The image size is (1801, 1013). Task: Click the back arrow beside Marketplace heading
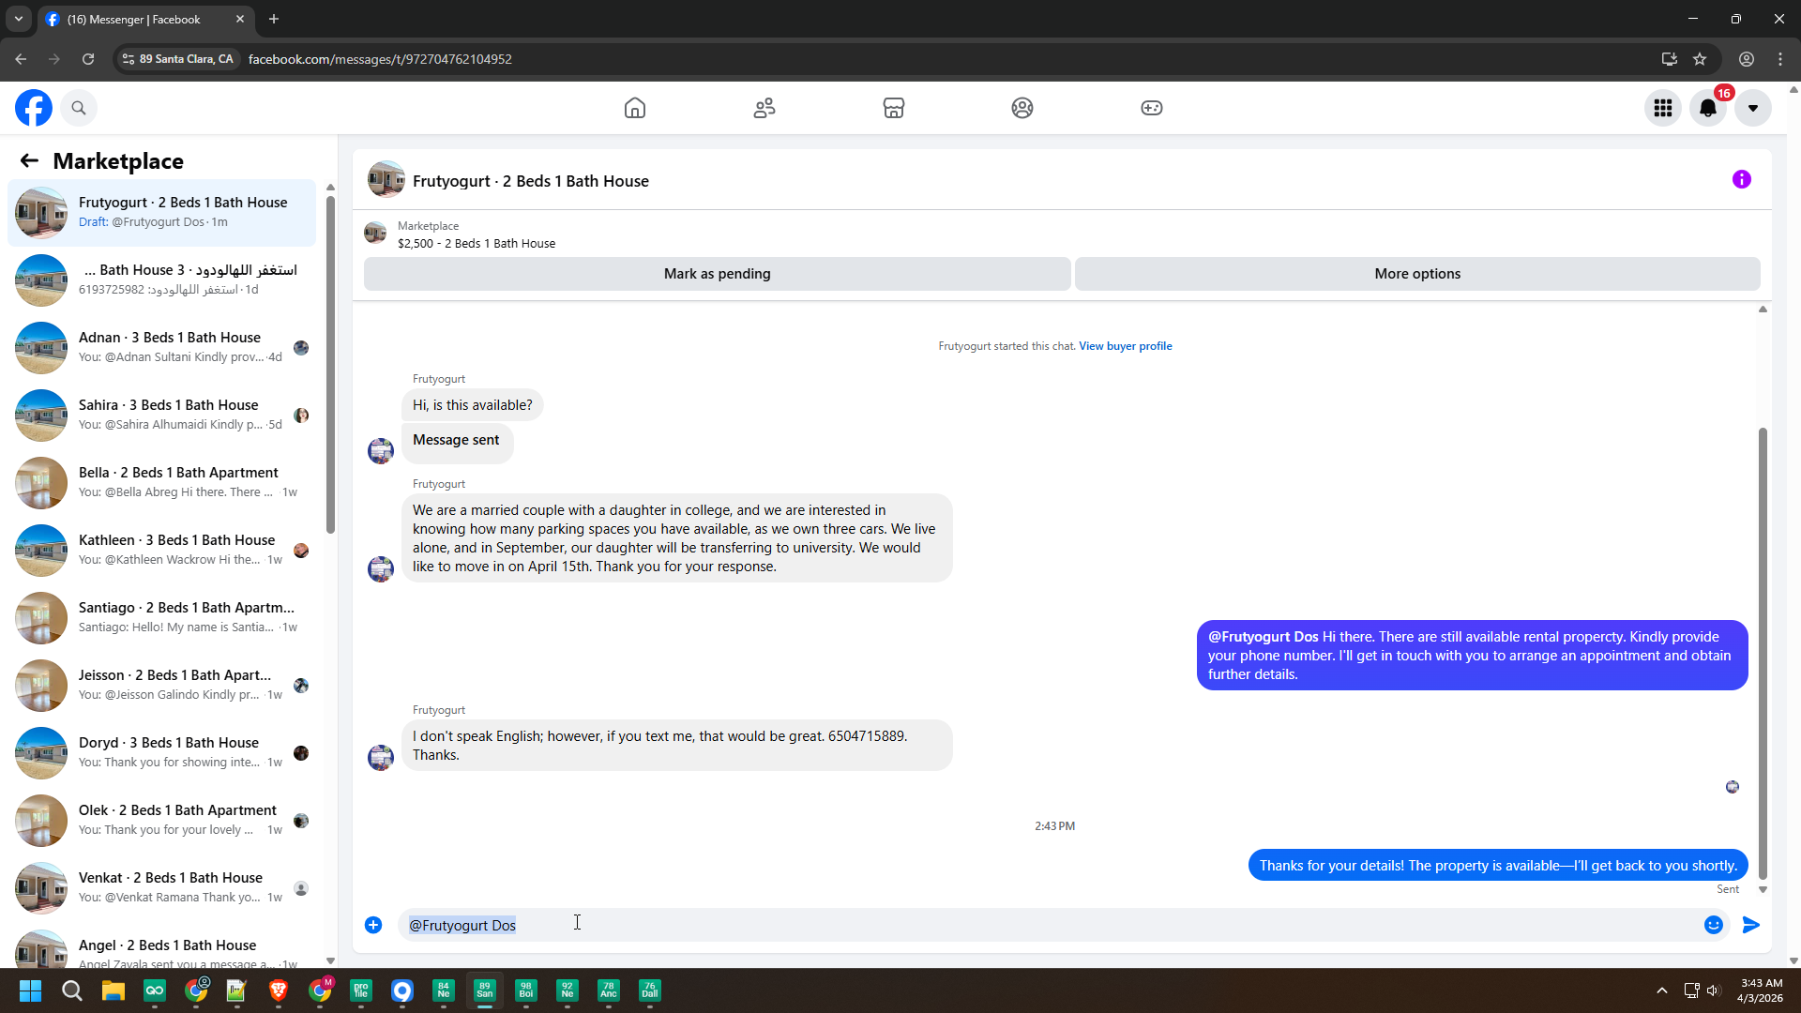point(29,160)
